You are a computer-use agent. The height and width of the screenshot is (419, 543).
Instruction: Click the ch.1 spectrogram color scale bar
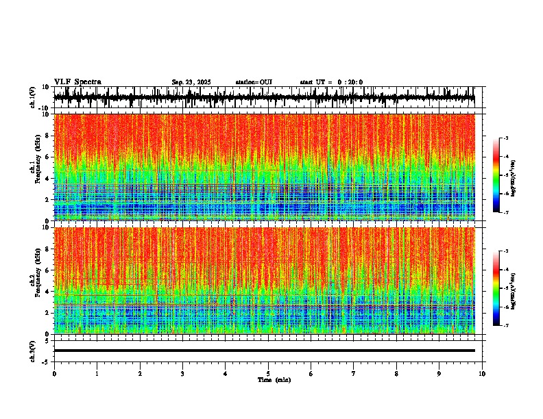[x=496, y=175]
